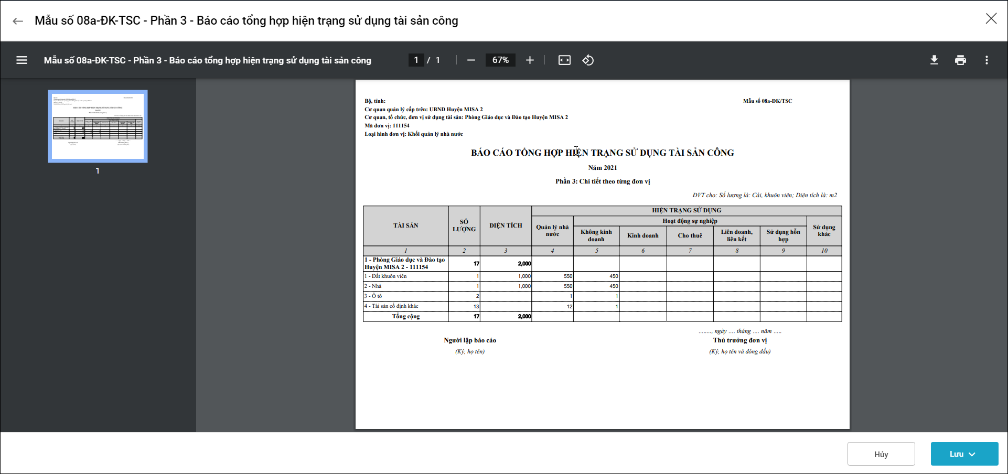
Task: Click the BÁO CÁO TỔNG HỢP heading in document
Action: (602, 153)
